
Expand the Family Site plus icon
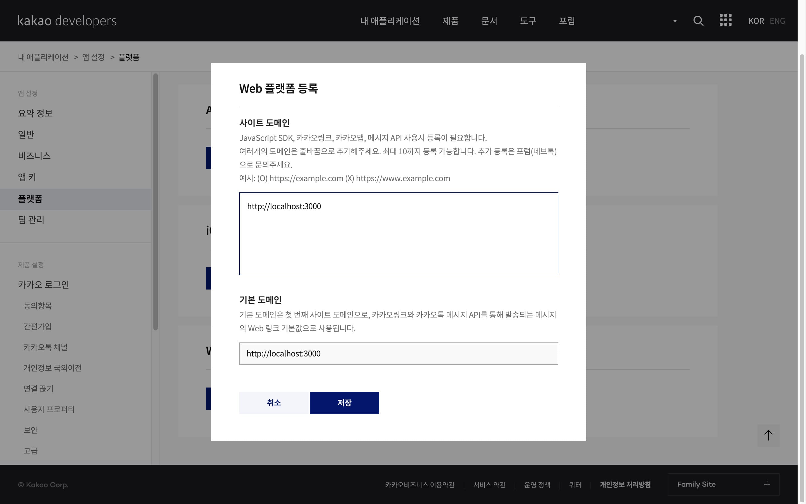click(x=767, y=484)
